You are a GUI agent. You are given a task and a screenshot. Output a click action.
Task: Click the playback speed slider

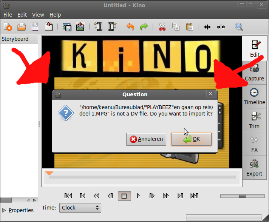242,196
